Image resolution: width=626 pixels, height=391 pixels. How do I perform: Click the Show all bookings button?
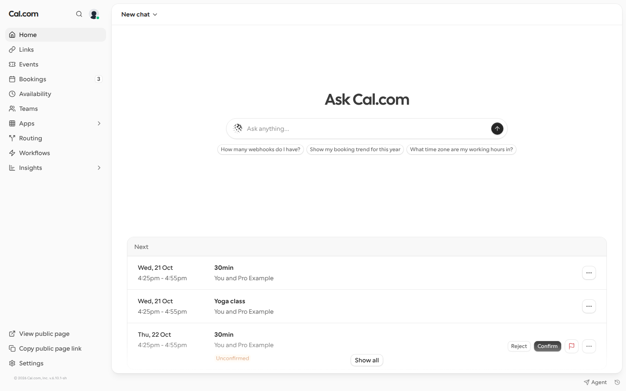tap(367, 360)
